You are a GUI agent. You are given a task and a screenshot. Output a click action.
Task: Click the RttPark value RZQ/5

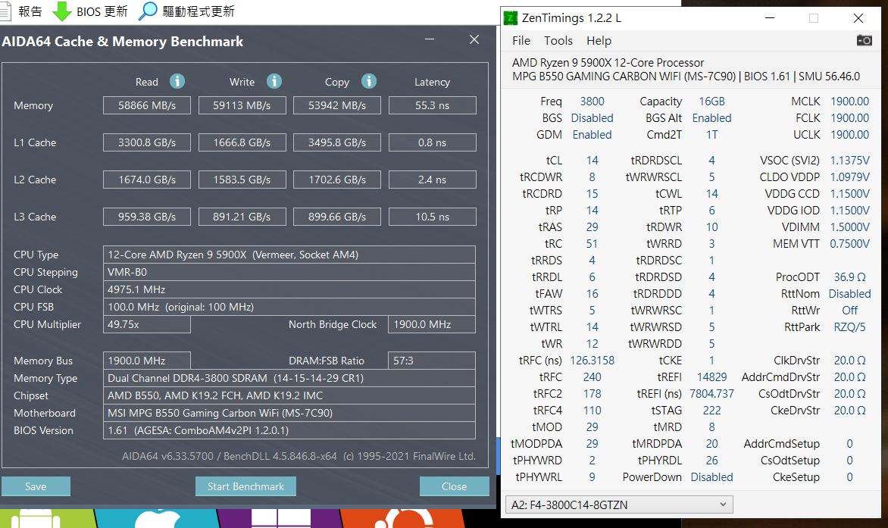(x=849, y=327)
